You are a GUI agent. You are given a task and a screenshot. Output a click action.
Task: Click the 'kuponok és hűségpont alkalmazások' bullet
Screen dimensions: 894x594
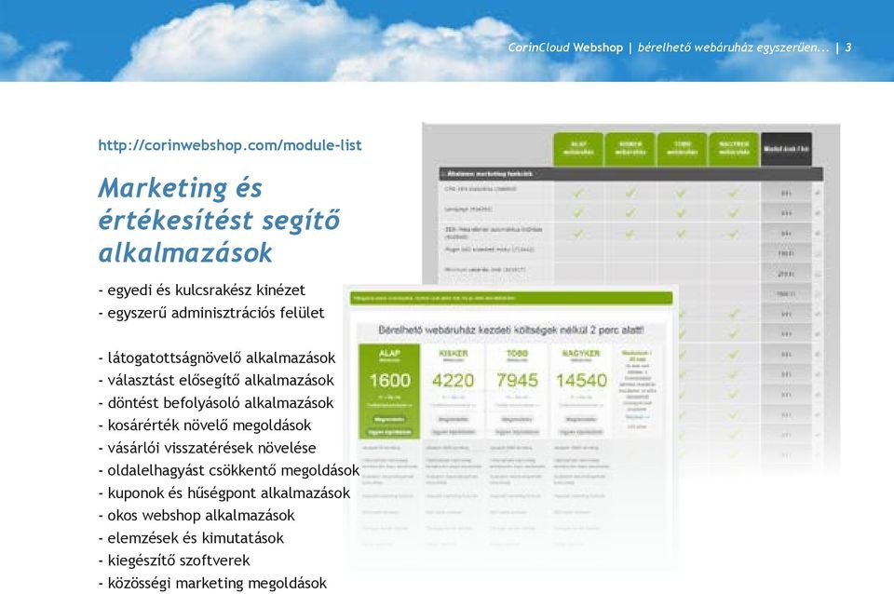pyautogui.click(x=224, y=493)
